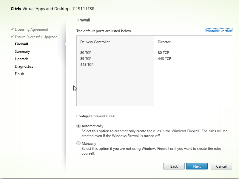The image size is (239, 179).
Task: Click the Licensing Agreement checkmark icon
Action: pos(12,29)
